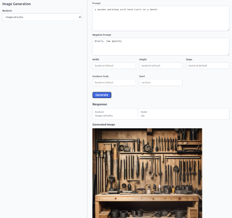Viewport: 232px width, 218px height.
Task: Select the Response Backend cell image-sd-turbo
Action: pyautogui.click(x=115, y=114)
